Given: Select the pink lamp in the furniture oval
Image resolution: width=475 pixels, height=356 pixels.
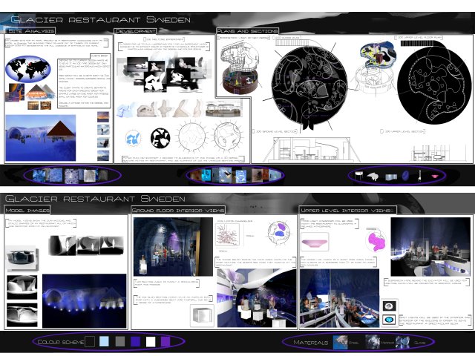Looking at the screenshot, I should [435, 176].
